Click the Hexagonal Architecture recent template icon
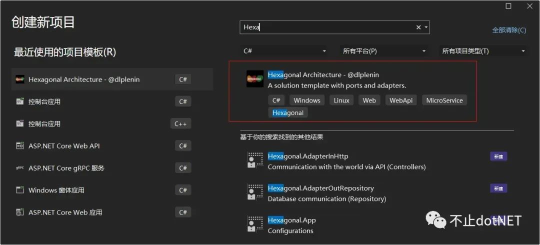 [x=20, y=79]
